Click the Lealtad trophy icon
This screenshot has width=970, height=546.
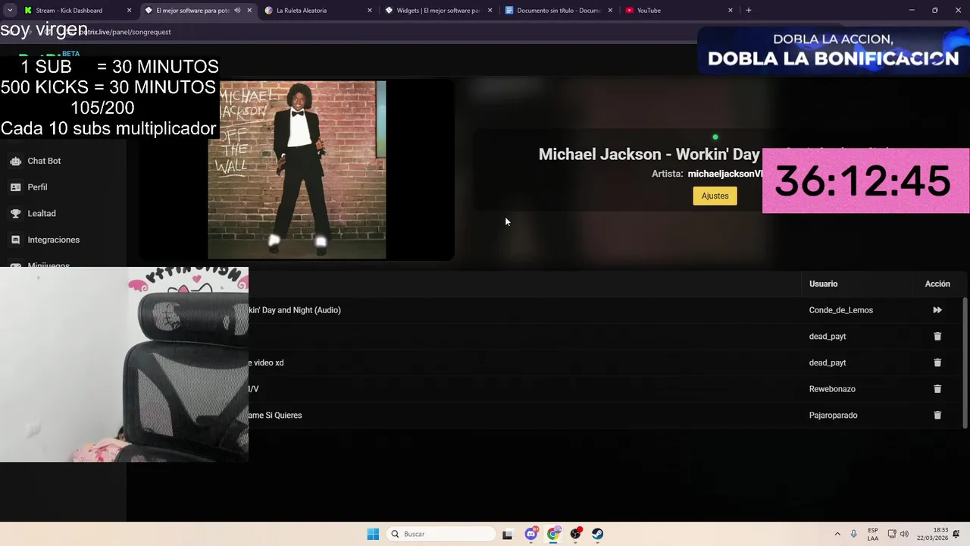15,213
